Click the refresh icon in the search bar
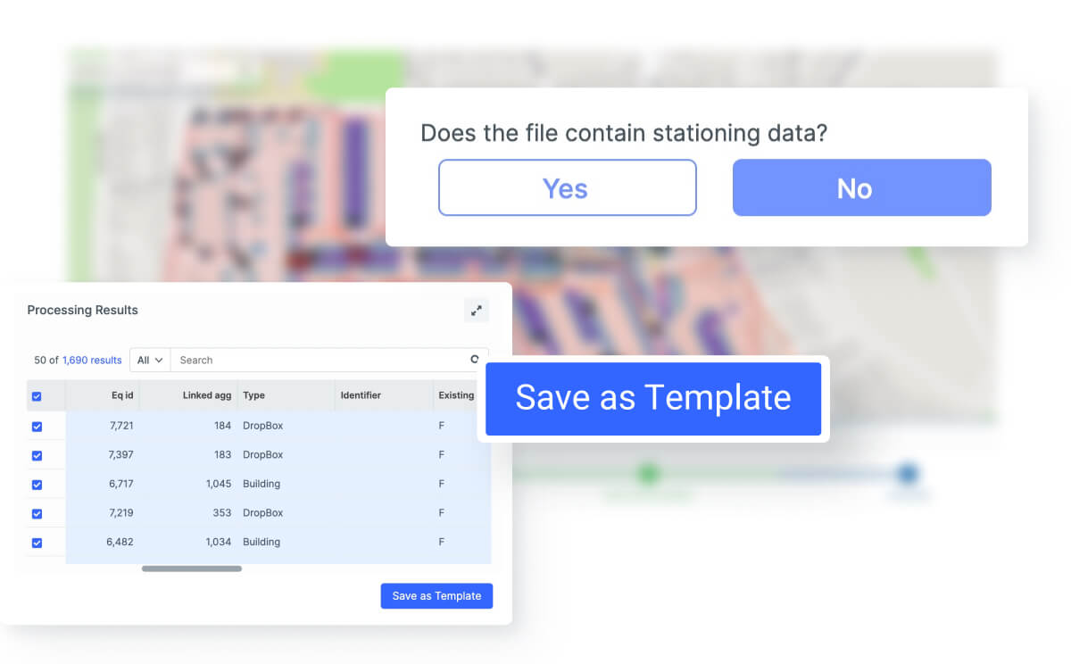 (x=474, y=360)
